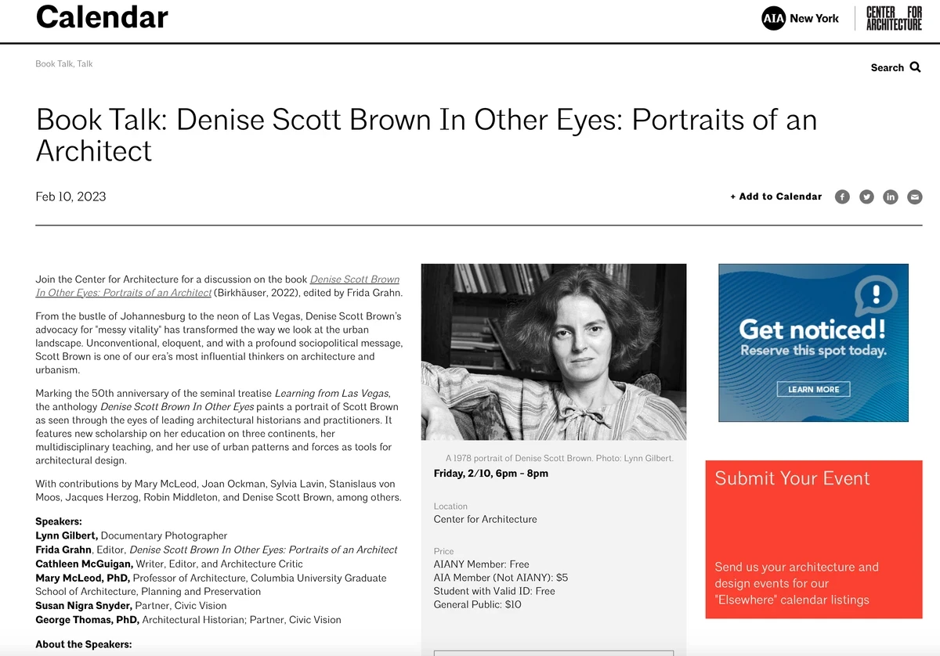The height and width of the screenshot is (656, 940).
Task: Click Learn More in the ad banner
Action: tap(813, 389)
